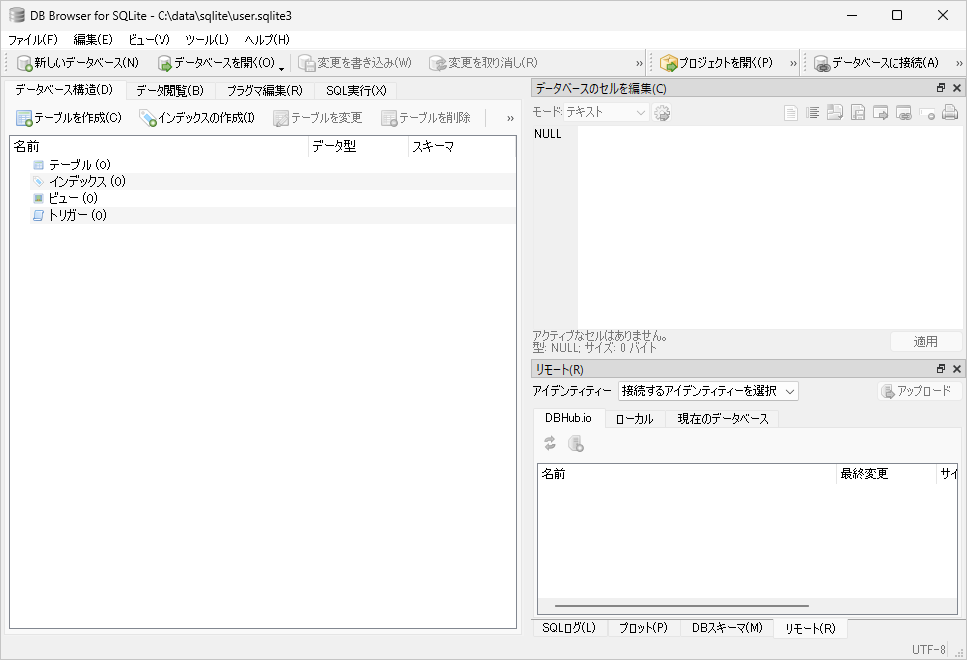Open the モード テキスト dropdown
The width and height of the screenshot is (967, 660).
click(641, 113)
